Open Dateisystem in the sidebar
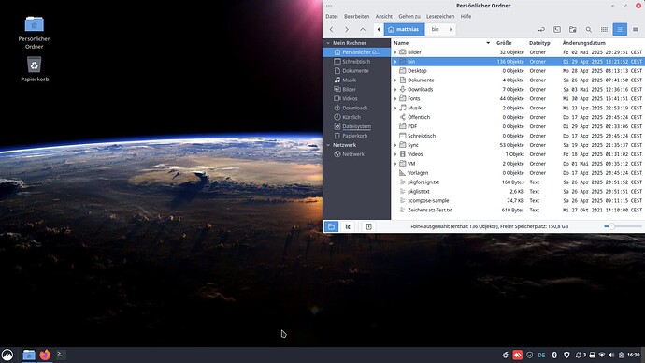Image resolution: width=645 pixels, height=363 pixels. 356,126
